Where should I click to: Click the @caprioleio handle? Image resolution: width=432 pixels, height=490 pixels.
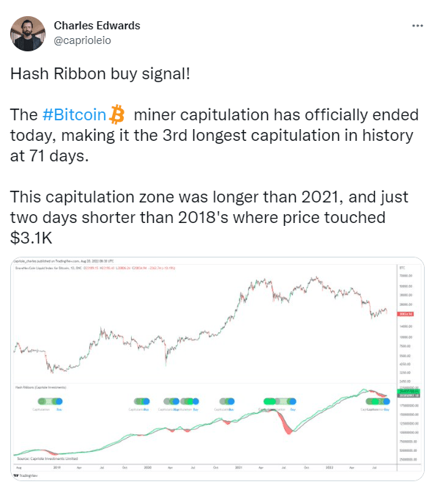click(x=82, y=40)
